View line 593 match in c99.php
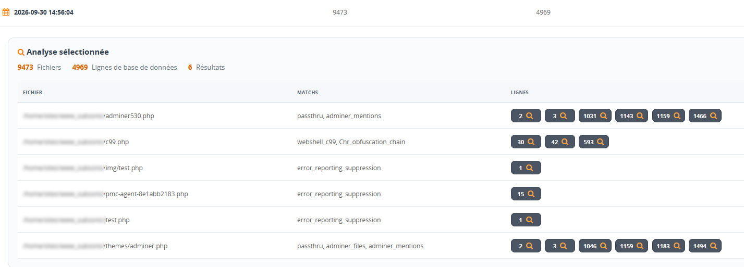The height and width of the screenshot is (267, 744). (x=594, y=142)
